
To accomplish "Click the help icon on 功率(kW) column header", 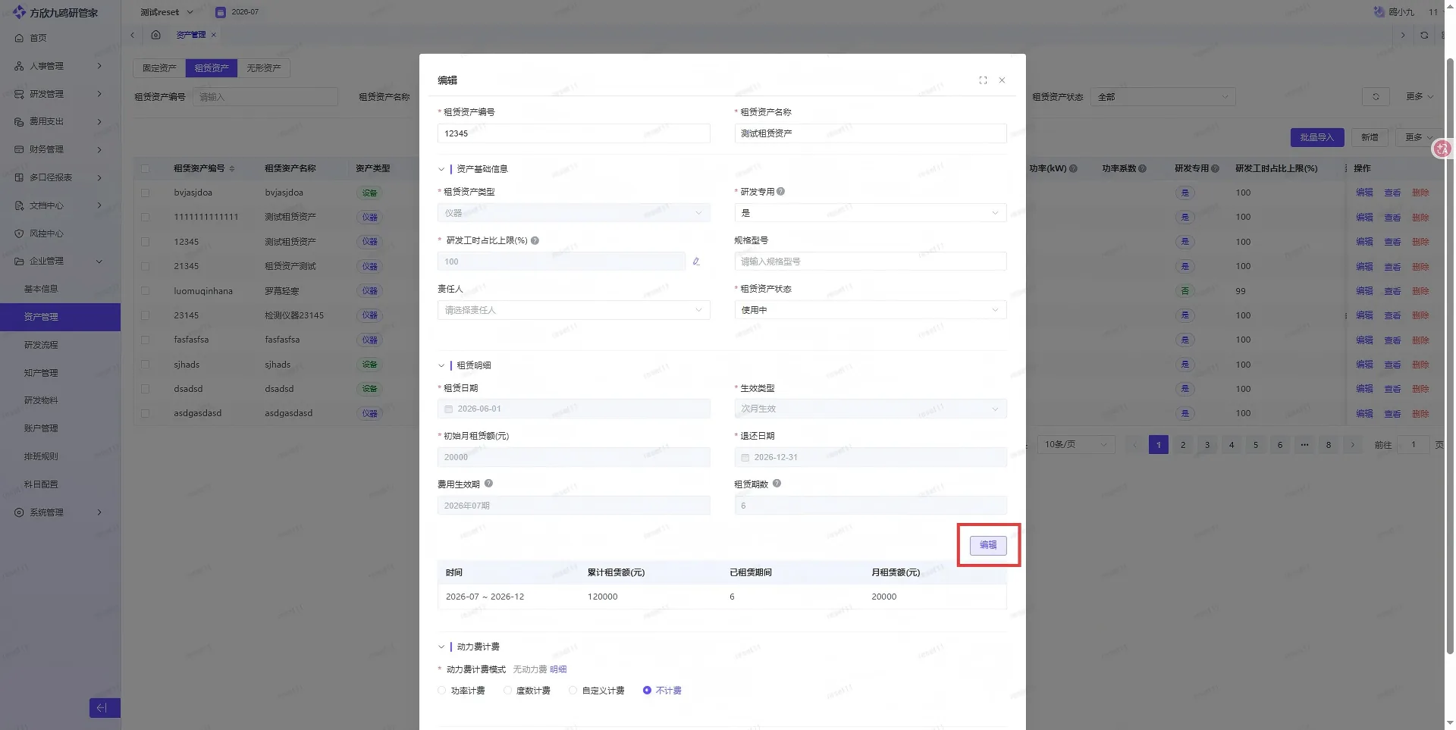I will tap(1073, 168).
